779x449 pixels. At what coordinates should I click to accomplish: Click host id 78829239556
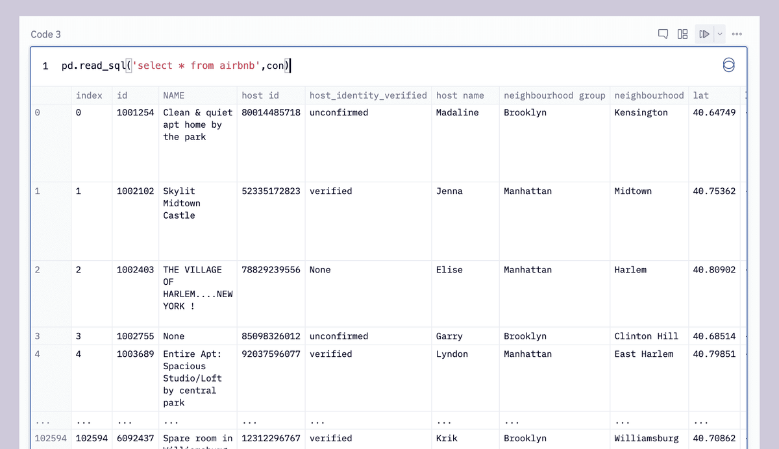pos(271,269)
